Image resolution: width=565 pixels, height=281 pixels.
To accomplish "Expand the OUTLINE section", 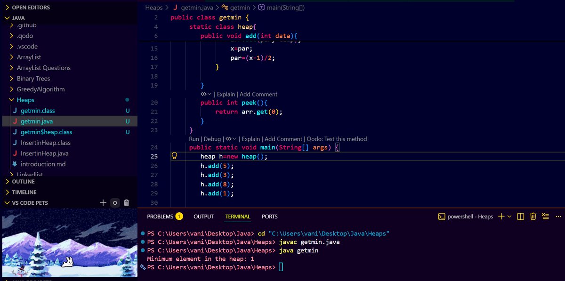I will 7,181.
